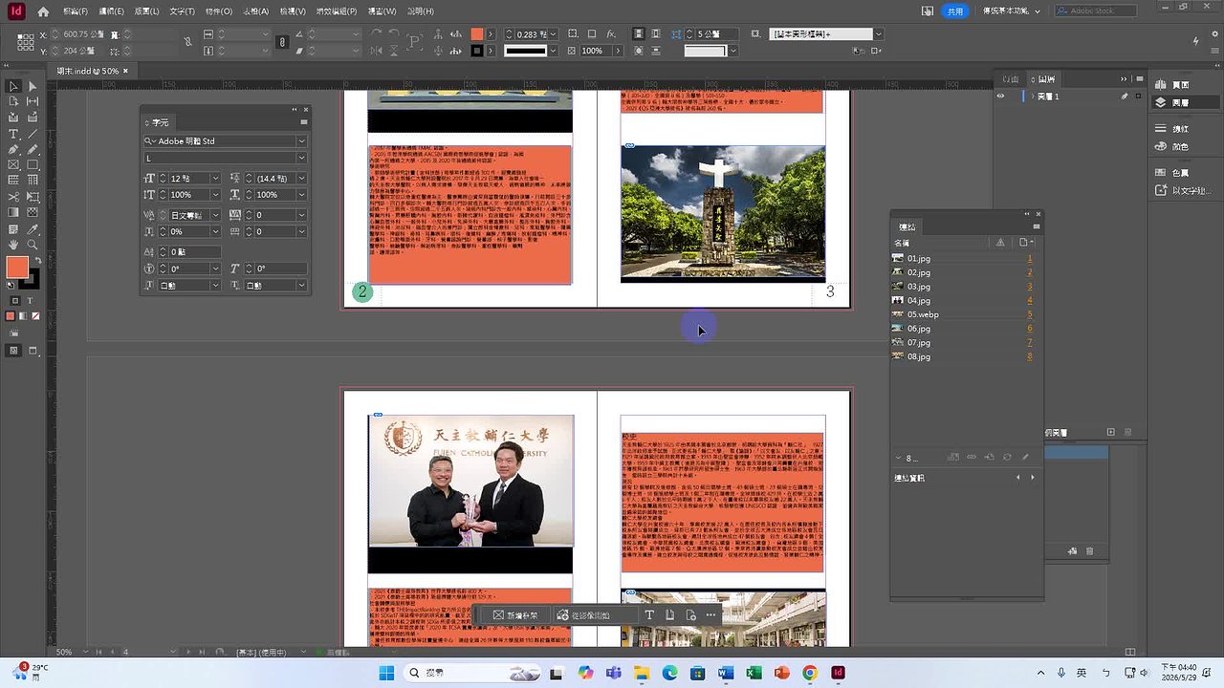
Task: Open the font style dropdown showing L
Action: pyautogui.click(x=300, y=158)
